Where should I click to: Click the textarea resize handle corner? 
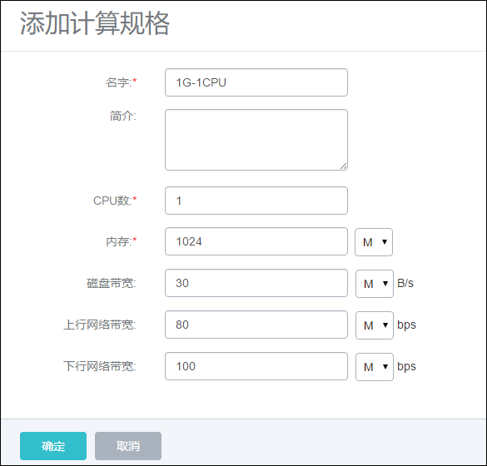coord(343,166)
